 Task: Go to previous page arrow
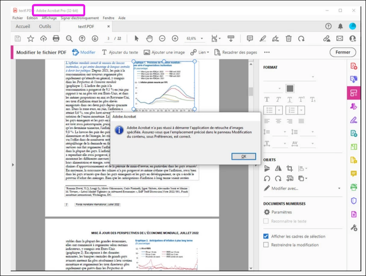[x=82, y=39]
